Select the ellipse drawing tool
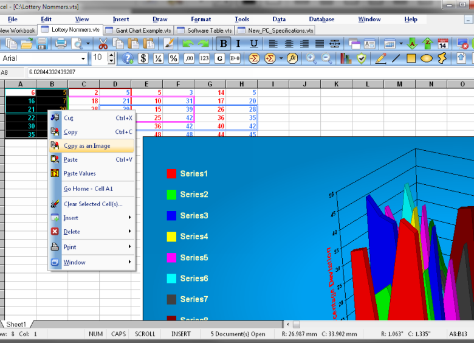Viewport: 474px width, 343px height. coord(427,58)
